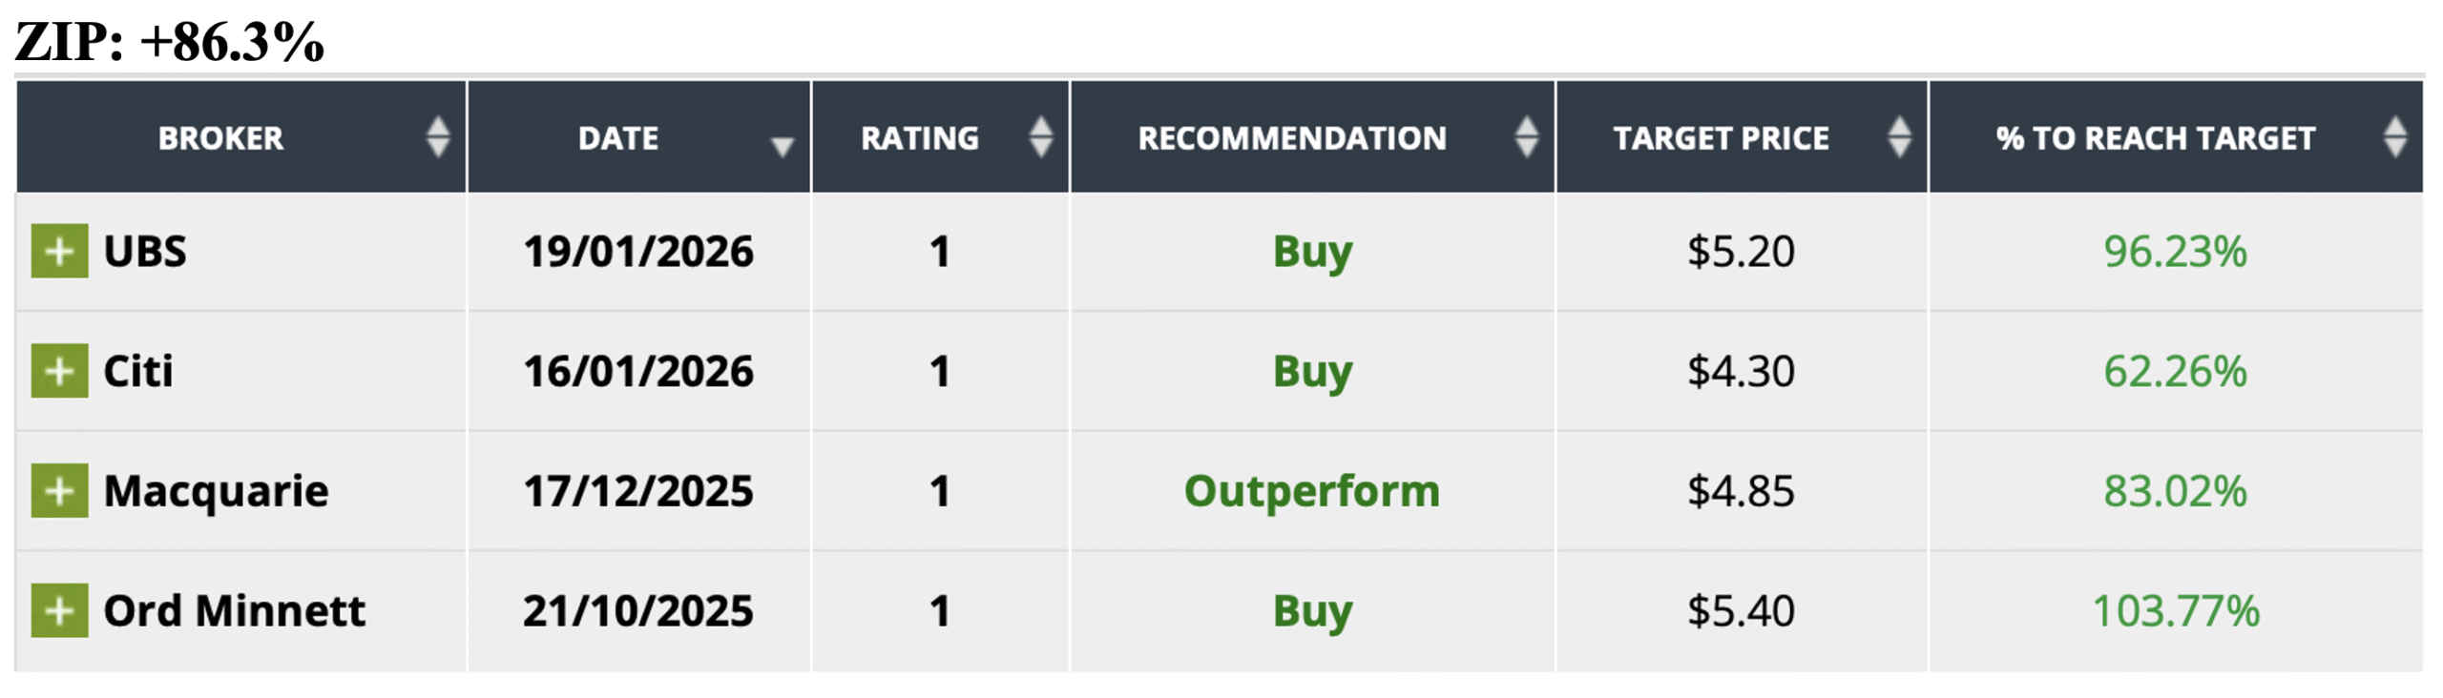The width and height of the screenshot is (2443, 698).
Task: Expand the UBS broker row
Action: pos(59,252)
